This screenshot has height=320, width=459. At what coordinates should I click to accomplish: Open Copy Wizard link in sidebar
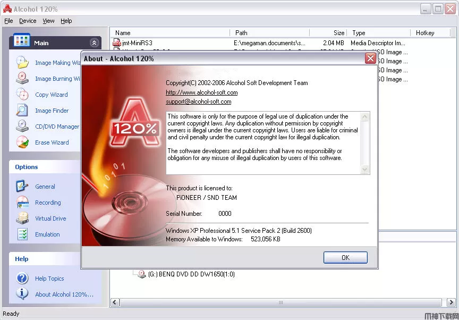coord(51,95)
